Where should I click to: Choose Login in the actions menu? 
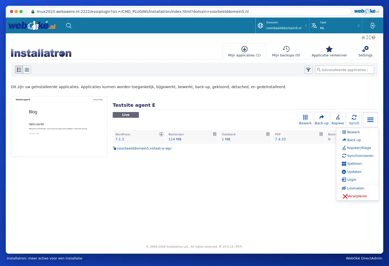[358, 180]
